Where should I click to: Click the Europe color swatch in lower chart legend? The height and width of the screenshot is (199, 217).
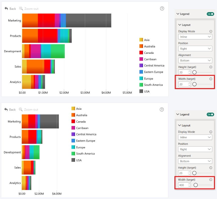point(73,147)
